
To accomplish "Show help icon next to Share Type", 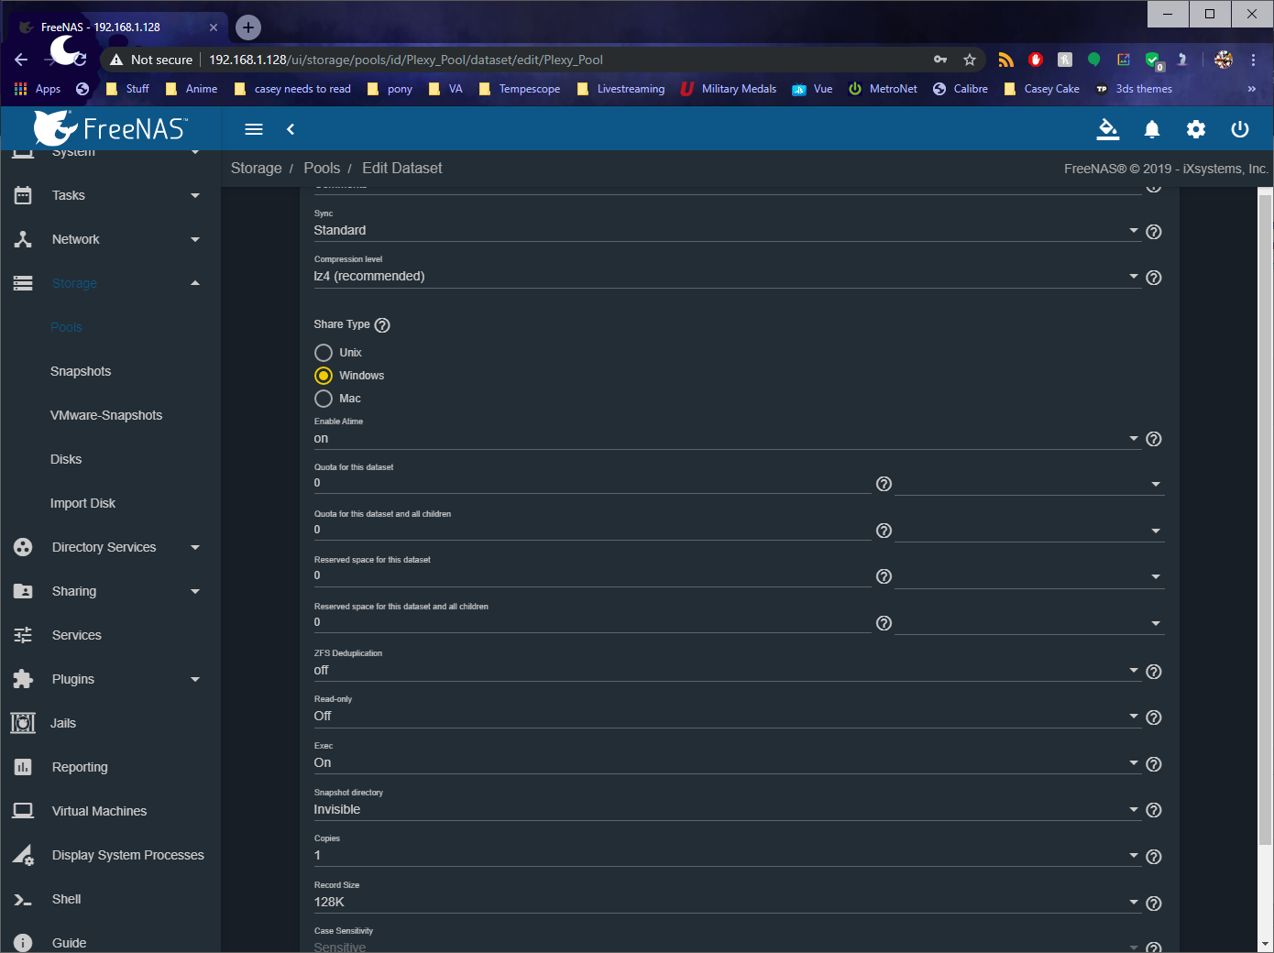I will point(382,325).
